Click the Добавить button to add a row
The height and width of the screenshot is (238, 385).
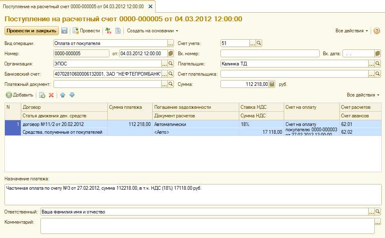coord(20,95)
